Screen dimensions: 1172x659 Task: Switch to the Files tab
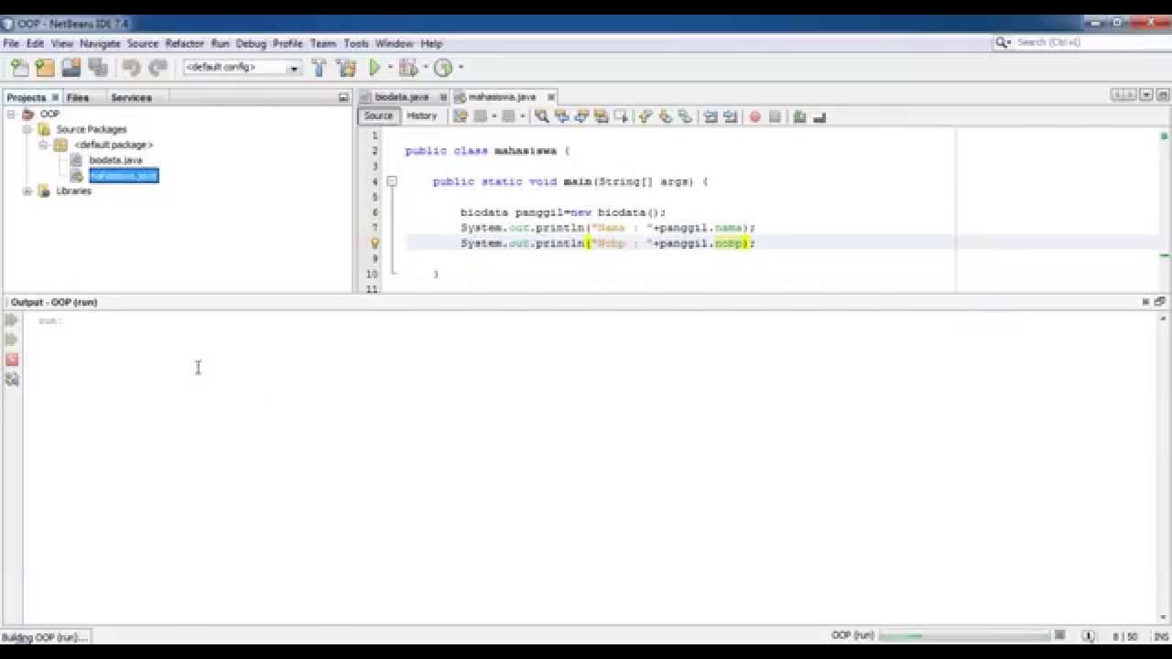click(x=78, y=97)
